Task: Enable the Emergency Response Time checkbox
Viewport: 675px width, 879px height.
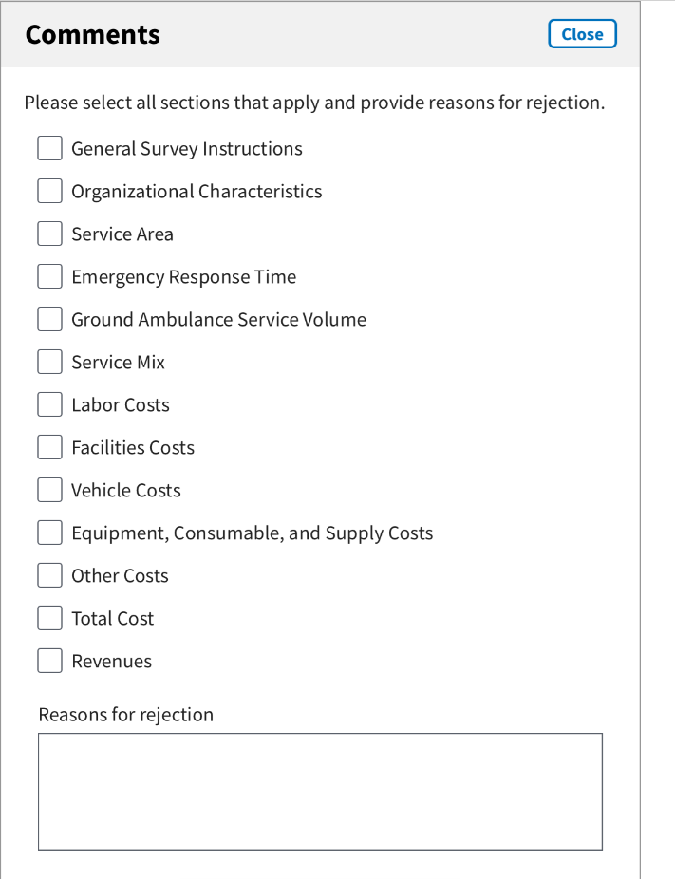Action: (50, 277)
